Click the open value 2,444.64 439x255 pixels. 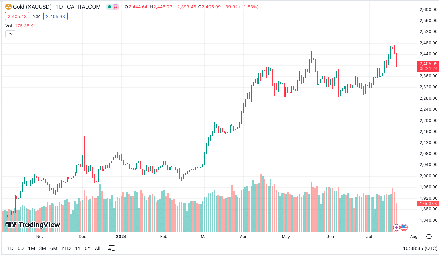pos(138,7)
